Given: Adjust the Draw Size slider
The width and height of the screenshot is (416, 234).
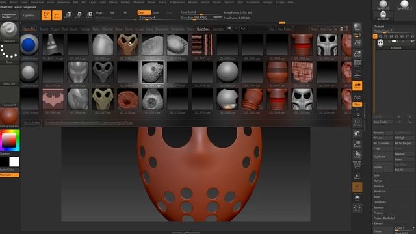Looking at the screenshot, I should click(201, 18).
